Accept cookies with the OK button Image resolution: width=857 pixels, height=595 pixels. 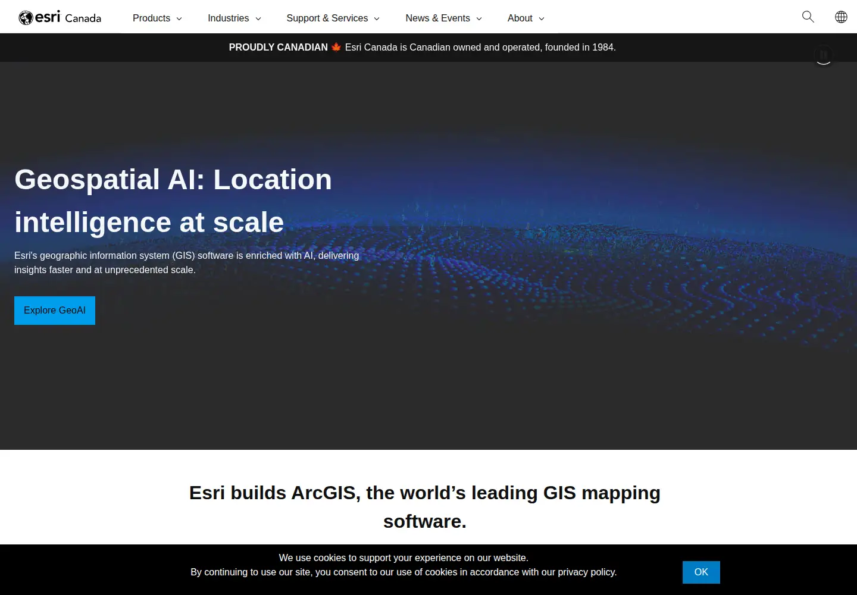point(701,572)
